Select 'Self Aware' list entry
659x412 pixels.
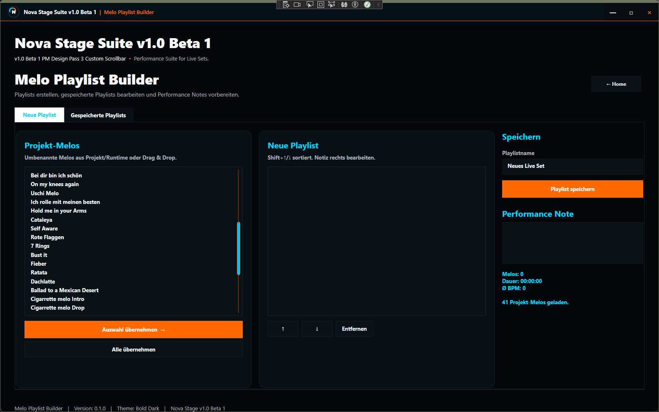click(x=44, y=228)
